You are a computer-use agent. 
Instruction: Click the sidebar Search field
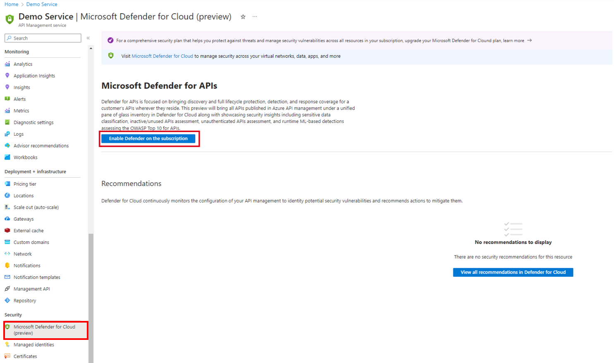(x=43, y=38)
